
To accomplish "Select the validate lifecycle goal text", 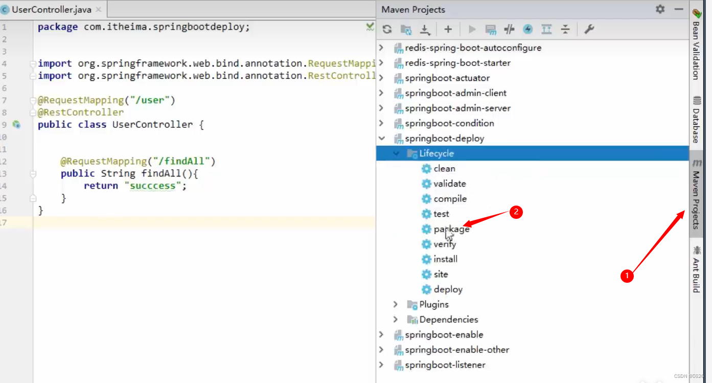I will (x=450, y=184).
